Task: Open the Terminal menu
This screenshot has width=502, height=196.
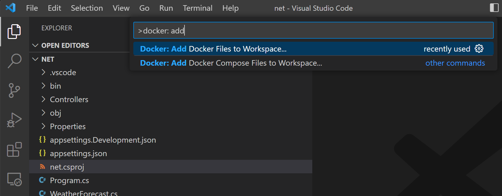Action: coord(198,8)
